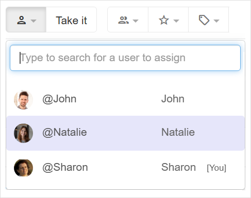Assign to @John in user list

pyautogui.click(x=125, y=99)
